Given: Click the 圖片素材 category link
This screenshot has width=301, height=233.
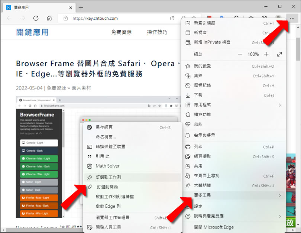Looking at the screenshot, I should (81, 88).
